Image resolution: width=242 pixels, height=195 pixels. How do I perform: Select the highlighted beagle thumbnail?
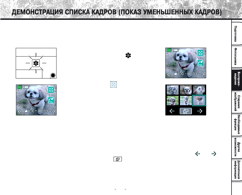coord(199,101)
